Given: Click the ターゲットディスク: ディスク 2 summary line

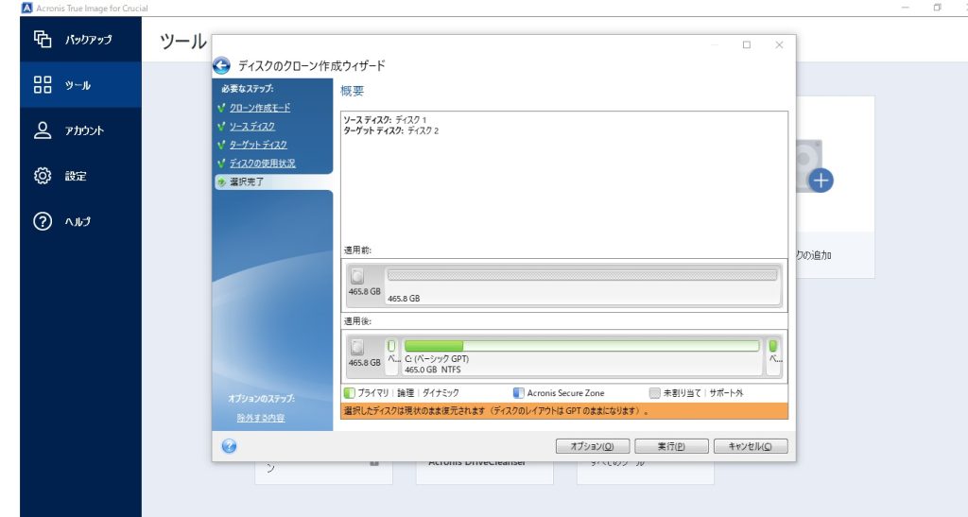Looking at the screenshot, I should coord(390,130).
